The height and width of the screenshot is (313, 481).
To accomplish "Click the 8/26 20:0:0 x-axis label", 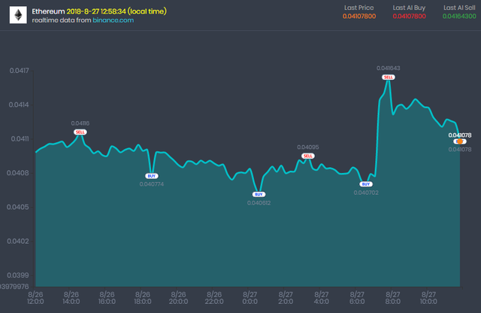I will (x=179, y=298).
